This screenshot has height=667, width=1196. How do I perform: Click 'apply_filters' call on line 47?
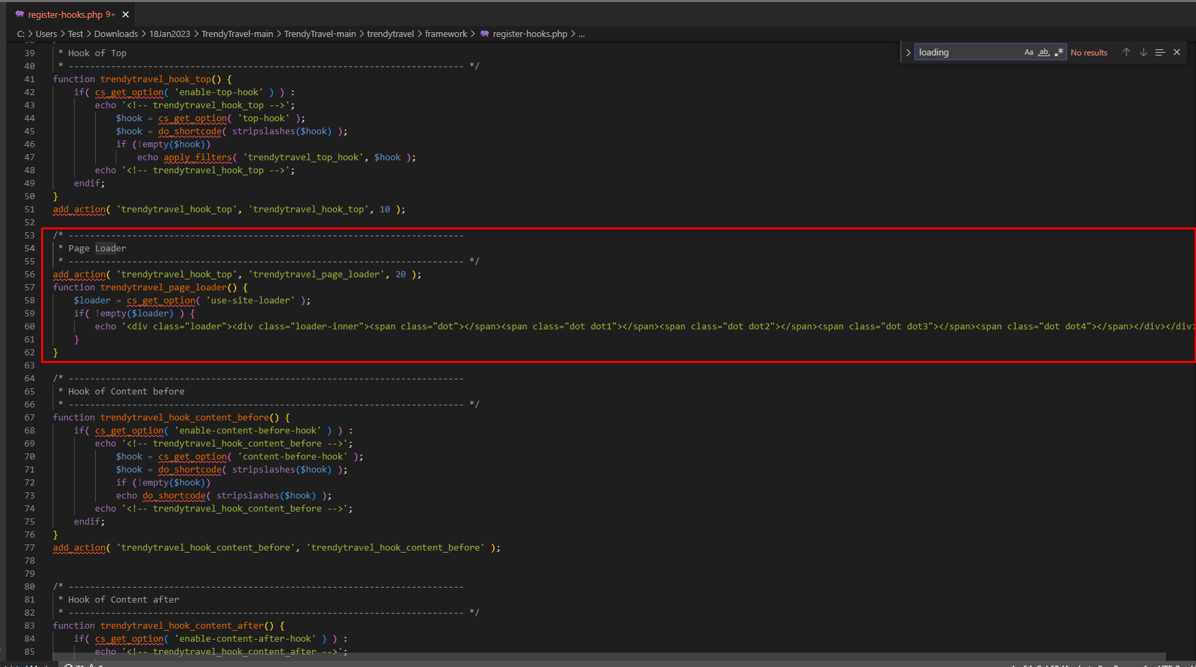tap(197, 157)
